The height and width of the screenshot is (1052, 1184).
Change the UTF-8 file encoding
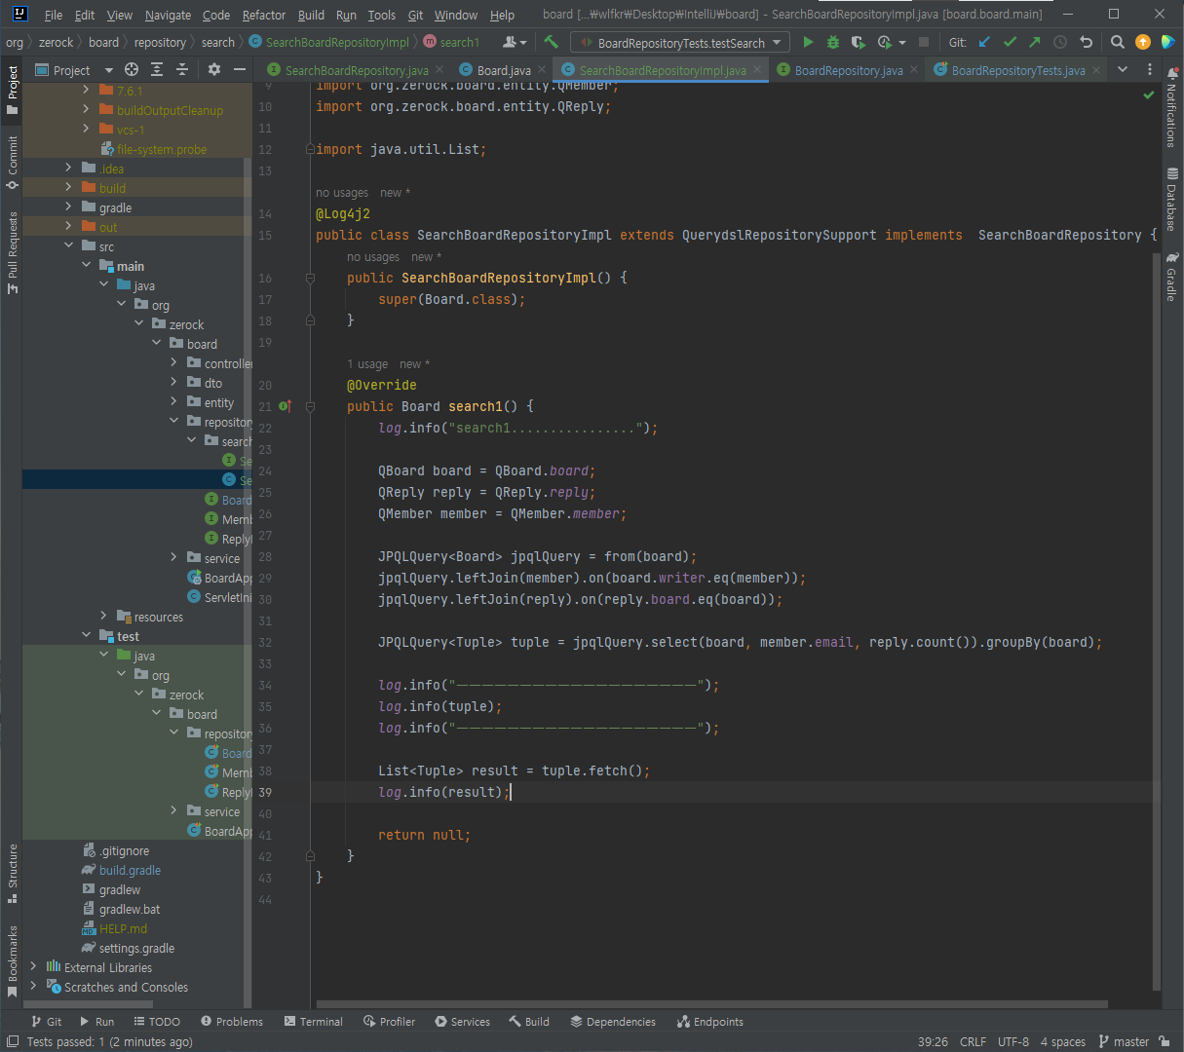[x=1013, y=1041]
